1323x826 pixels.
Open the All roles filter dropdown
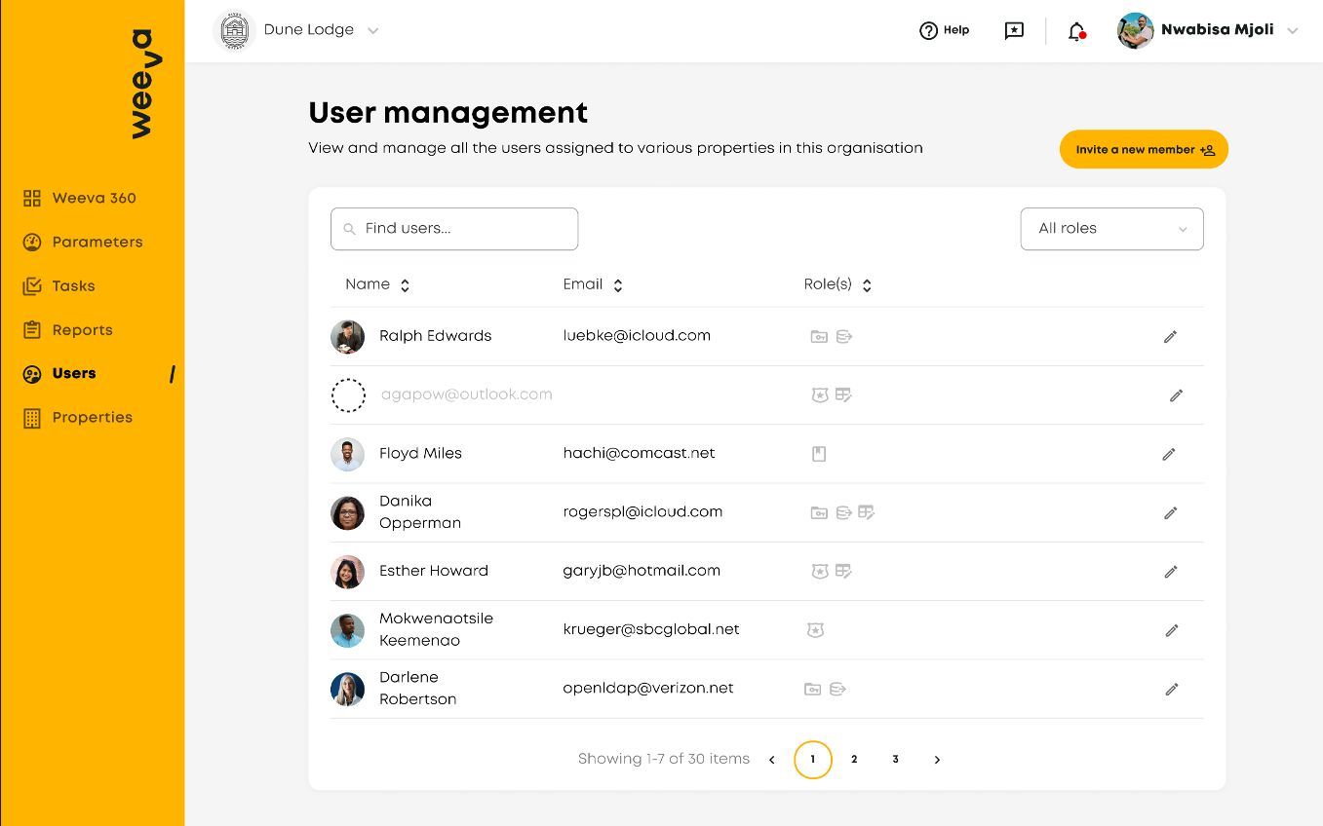[1111, 229]
